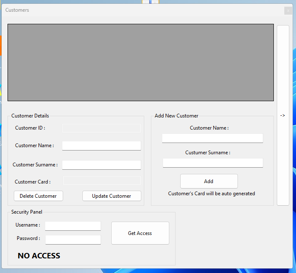Viewport: 296px width, 273px height.
Task: Click the Security Panel group title
Action: (27, 212)
